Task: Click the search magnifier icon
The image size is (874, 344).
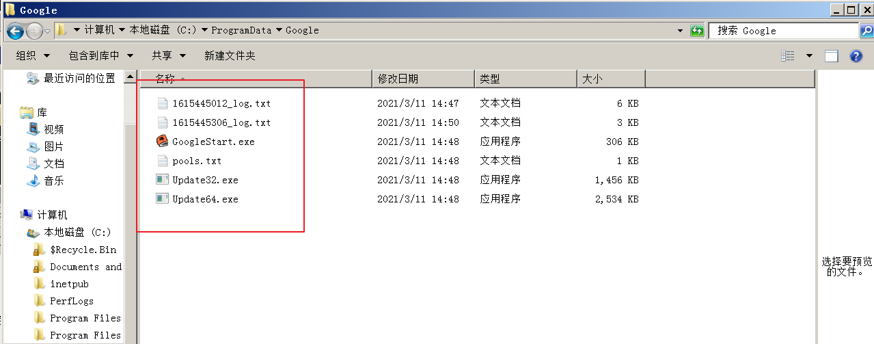Action: tap(866, 31)
